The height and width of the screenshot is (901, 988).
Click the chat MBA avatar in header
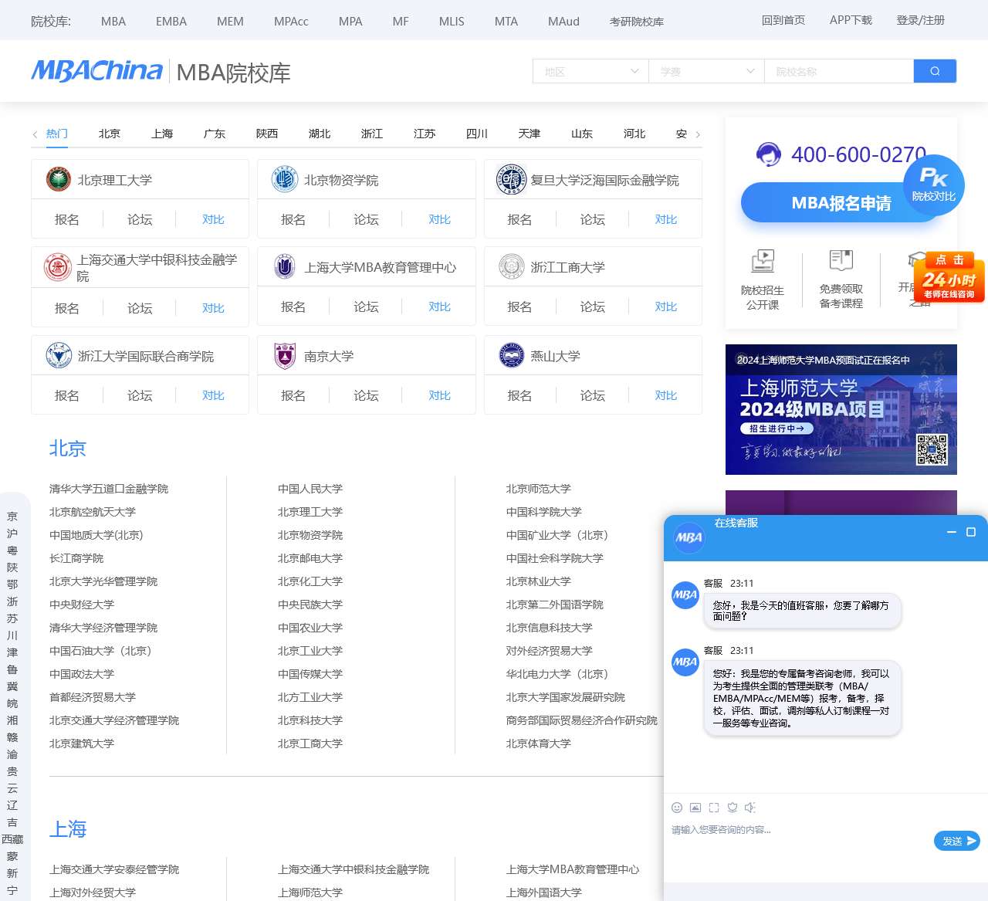[689, 537]
